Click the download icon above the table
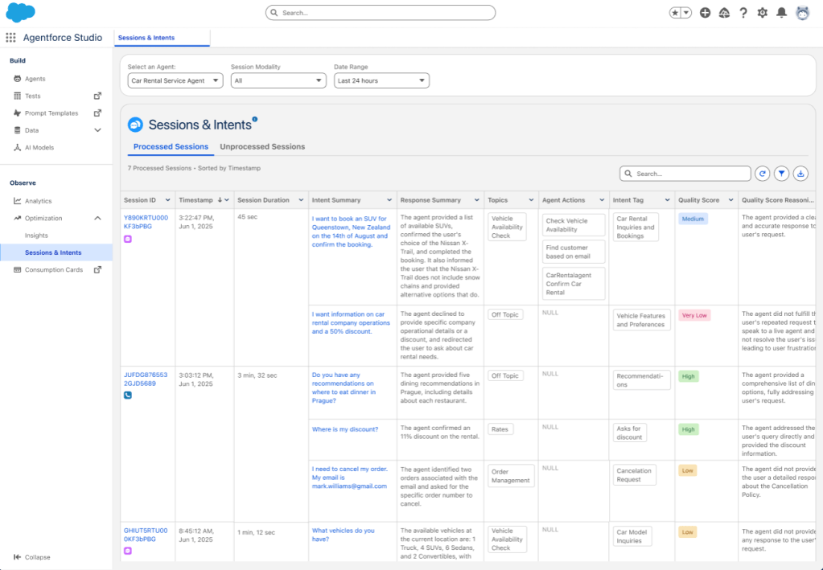The width and height of the screenshot is (823, 570). click(800, 174)
